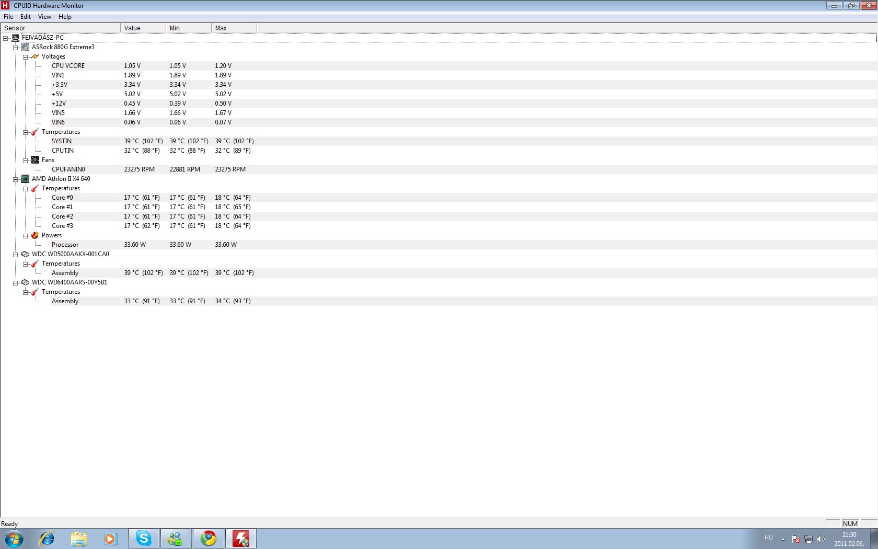The width and height of the screenshot is (878, 549).
Task: Click the HU language indicator
Action: point(769,537)
